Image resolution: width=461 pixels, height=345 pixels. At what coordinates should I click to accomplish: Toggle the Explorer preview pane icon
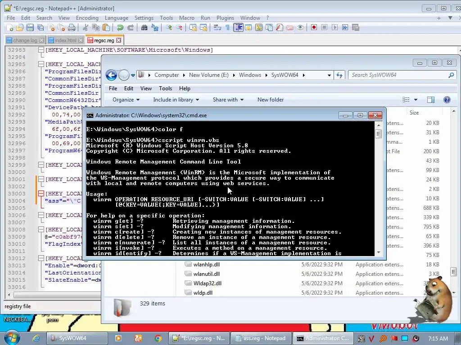coord(431,100)
